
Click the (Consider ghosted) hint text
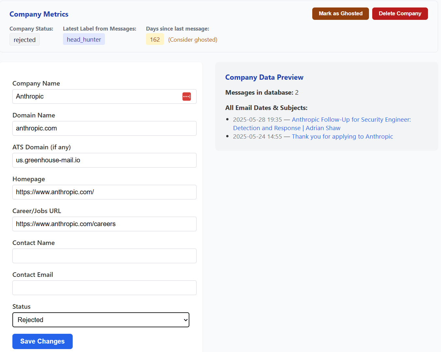pyautogui.click(x=193, y=40)
